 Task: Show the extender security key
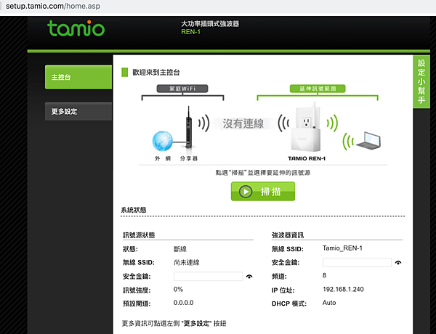point(398,263)
